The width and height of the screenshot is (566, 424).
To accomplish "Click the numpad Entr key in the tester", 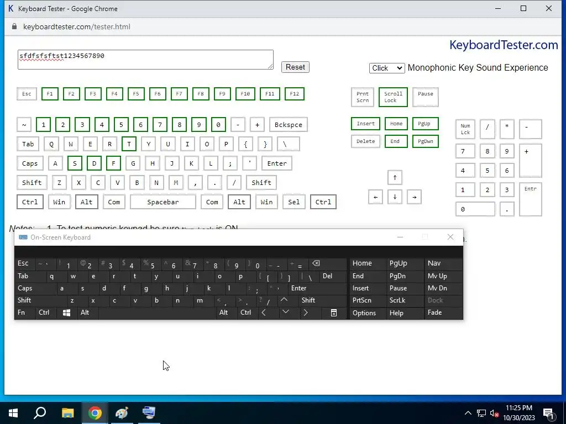I will click(x=531, y=199).
